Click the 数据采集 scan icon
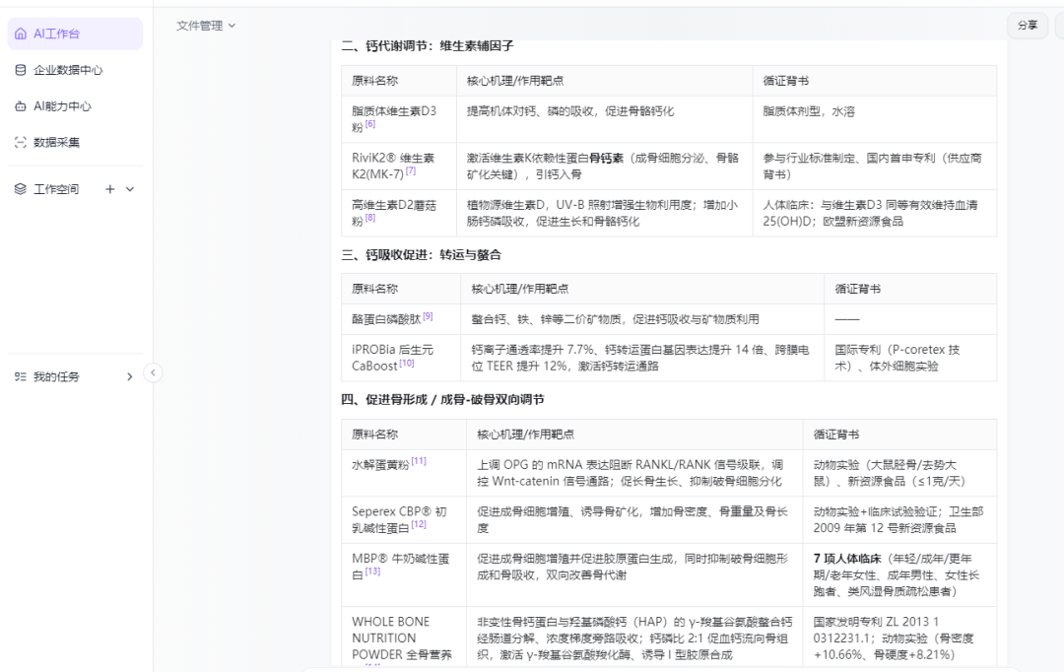Image resolution: width=1064 pixels, height=672 pixels. (x=21, y=142)
